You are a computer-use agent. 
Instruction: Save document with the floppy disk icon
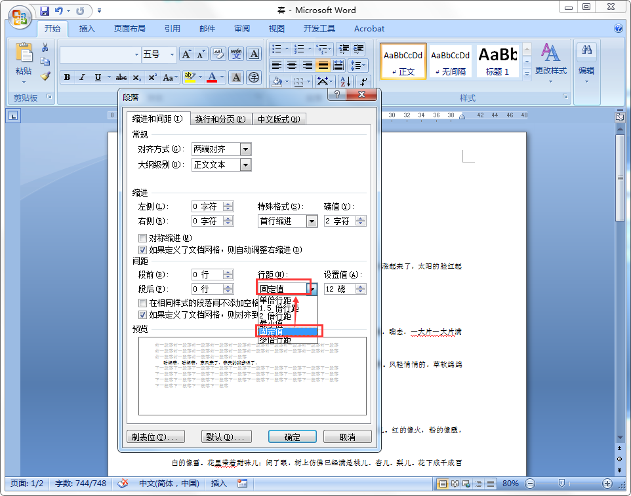click(44, 11)
